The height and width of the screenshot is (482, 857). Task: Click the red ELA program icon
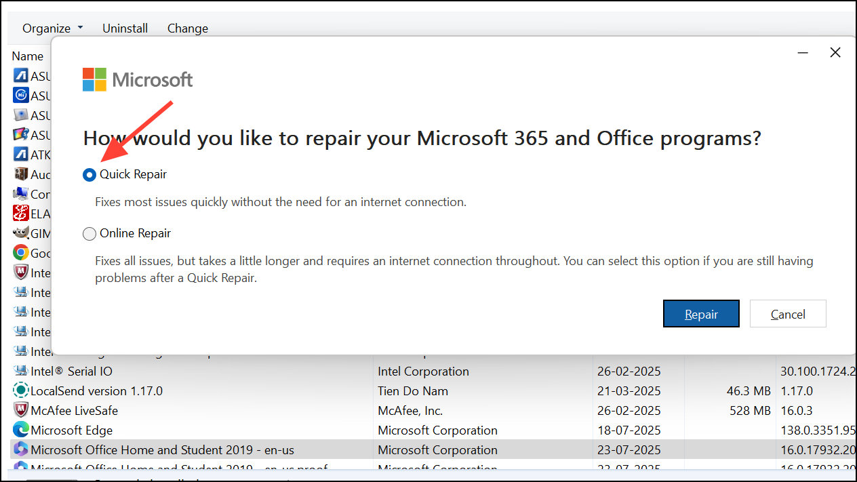[x=20, y=214]
